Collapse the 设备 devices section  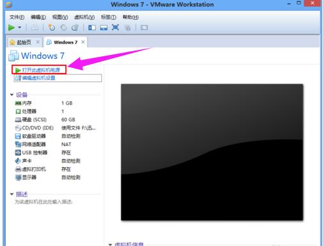(x=12, y=95)
